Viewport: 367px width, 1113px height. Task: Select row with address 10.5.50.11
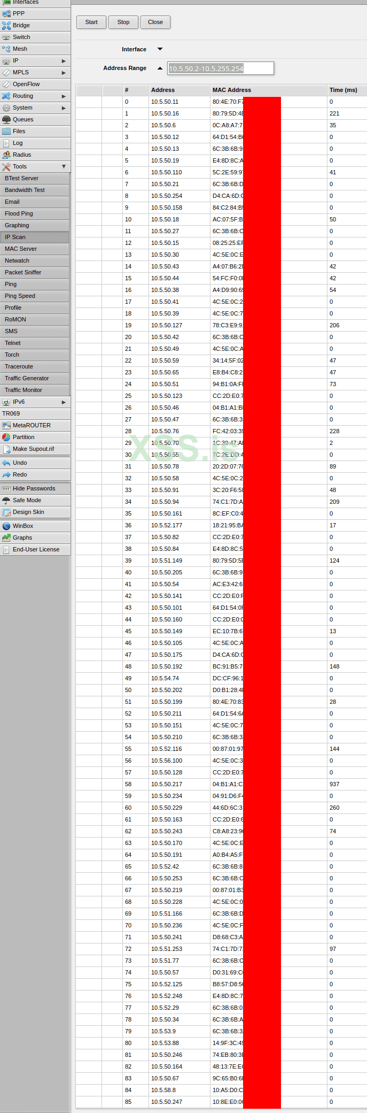[x=221, y=102]
